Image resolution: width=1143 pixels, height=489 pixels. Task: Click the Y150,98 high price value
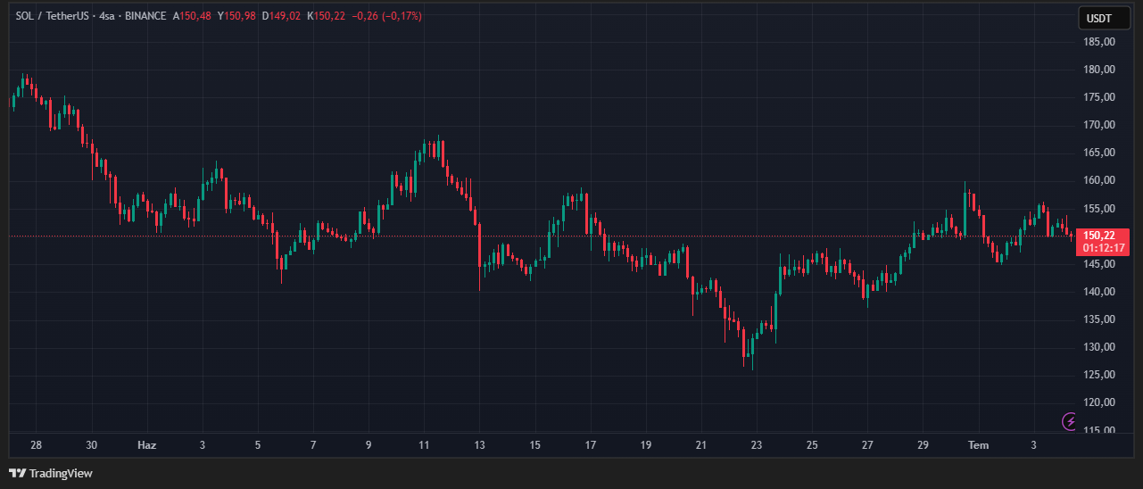point(236,16)
